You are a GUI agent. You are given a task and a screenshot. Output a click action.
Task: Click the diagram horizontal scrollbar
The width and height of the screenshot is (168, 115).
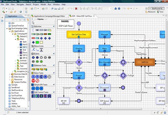(x=101, y=109)
